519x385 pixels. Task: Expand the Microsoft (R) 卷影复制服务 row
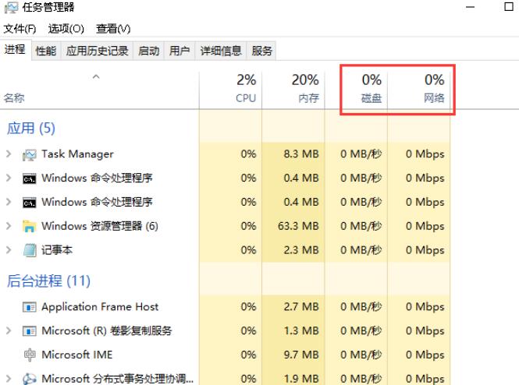click(9, 330)
